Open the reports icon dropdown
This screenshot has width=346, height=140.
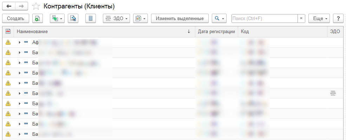[141, 19]
